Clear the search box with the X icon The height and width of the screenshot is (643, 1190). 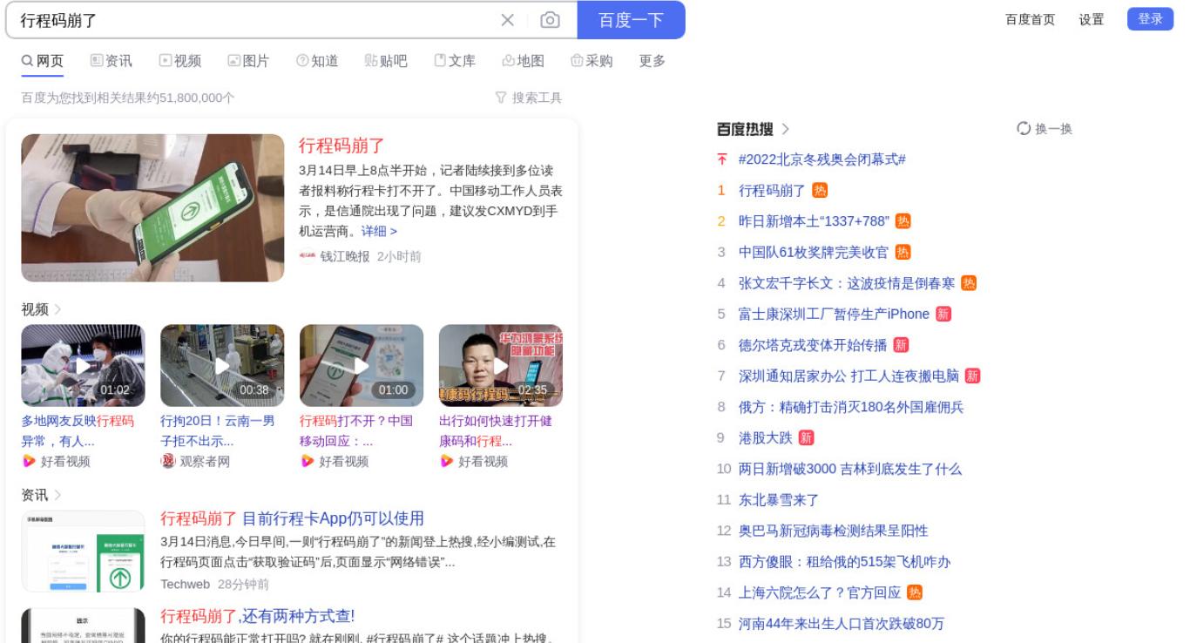tap(507, 20)
